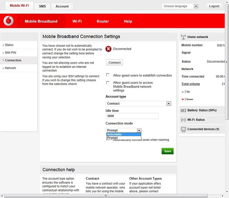Open the Account tab
Screen dimensions: 229x198
(x=62, y=6)
